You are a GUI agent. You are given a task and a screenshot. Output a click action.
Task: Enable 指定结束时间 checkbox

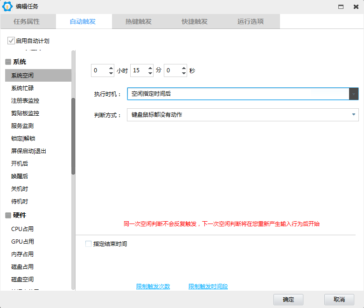click(89, 244)
